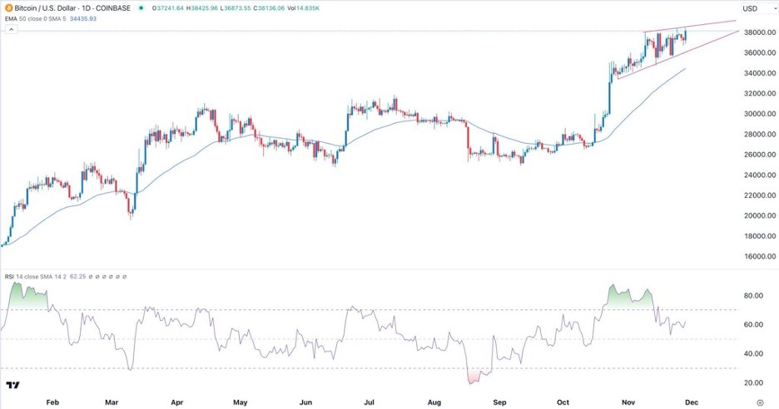Image resolution: width=779 pixels, height=409 pixels.
Task: Click the Jun time axis label
Action: (305, 402)
